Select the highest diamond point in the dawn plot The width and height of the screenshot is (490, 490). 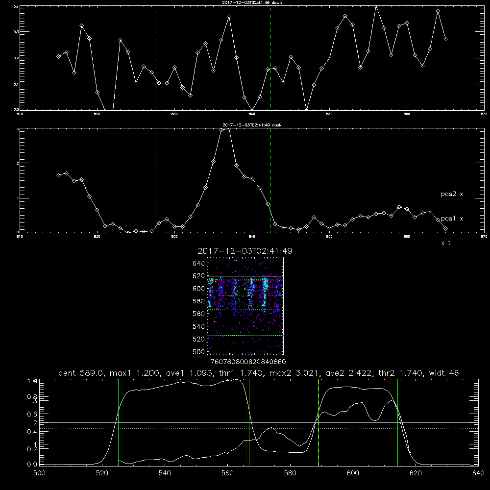click(x=376, y=6)
